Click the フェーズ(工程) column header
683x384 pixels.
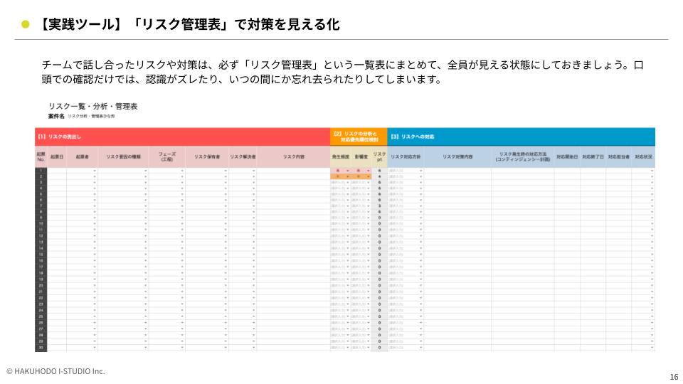[167, 156]
